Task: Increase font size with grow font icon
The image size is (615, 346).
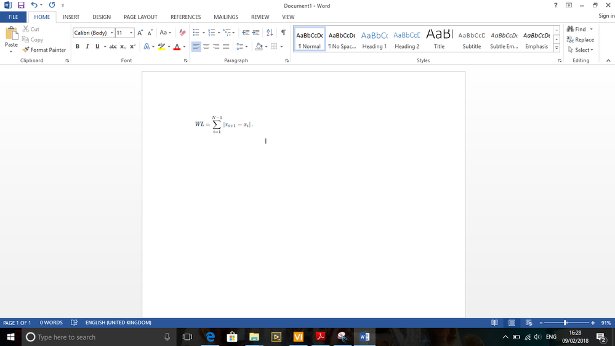Action: pyautogui.click(x=140, y=33)
